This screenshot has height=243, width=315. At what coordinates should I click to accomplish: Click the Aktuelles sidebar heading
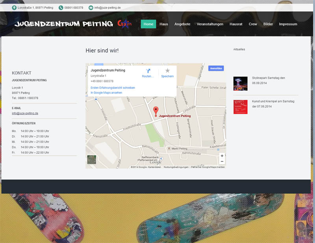pyautogui.click(x=239, y=50)
